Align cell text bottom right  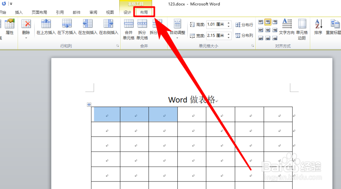275,38
